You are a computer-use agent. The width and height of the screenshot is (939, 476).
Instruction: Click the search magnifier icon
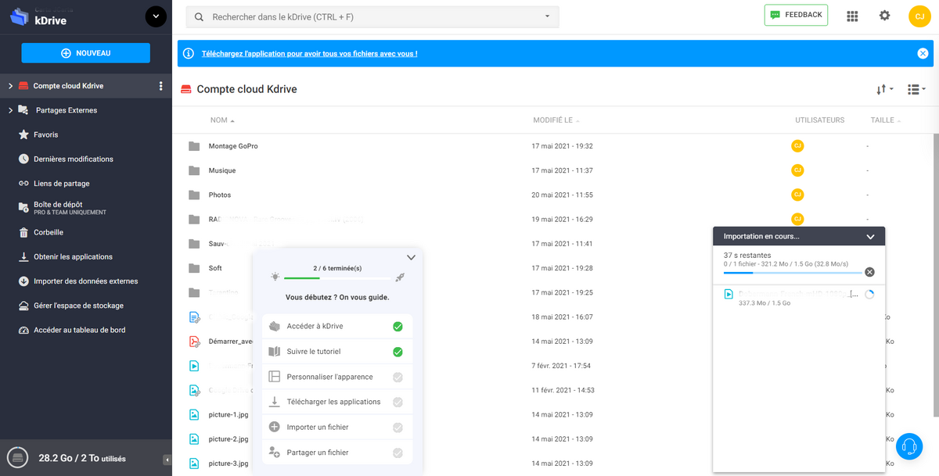point(199,16)
